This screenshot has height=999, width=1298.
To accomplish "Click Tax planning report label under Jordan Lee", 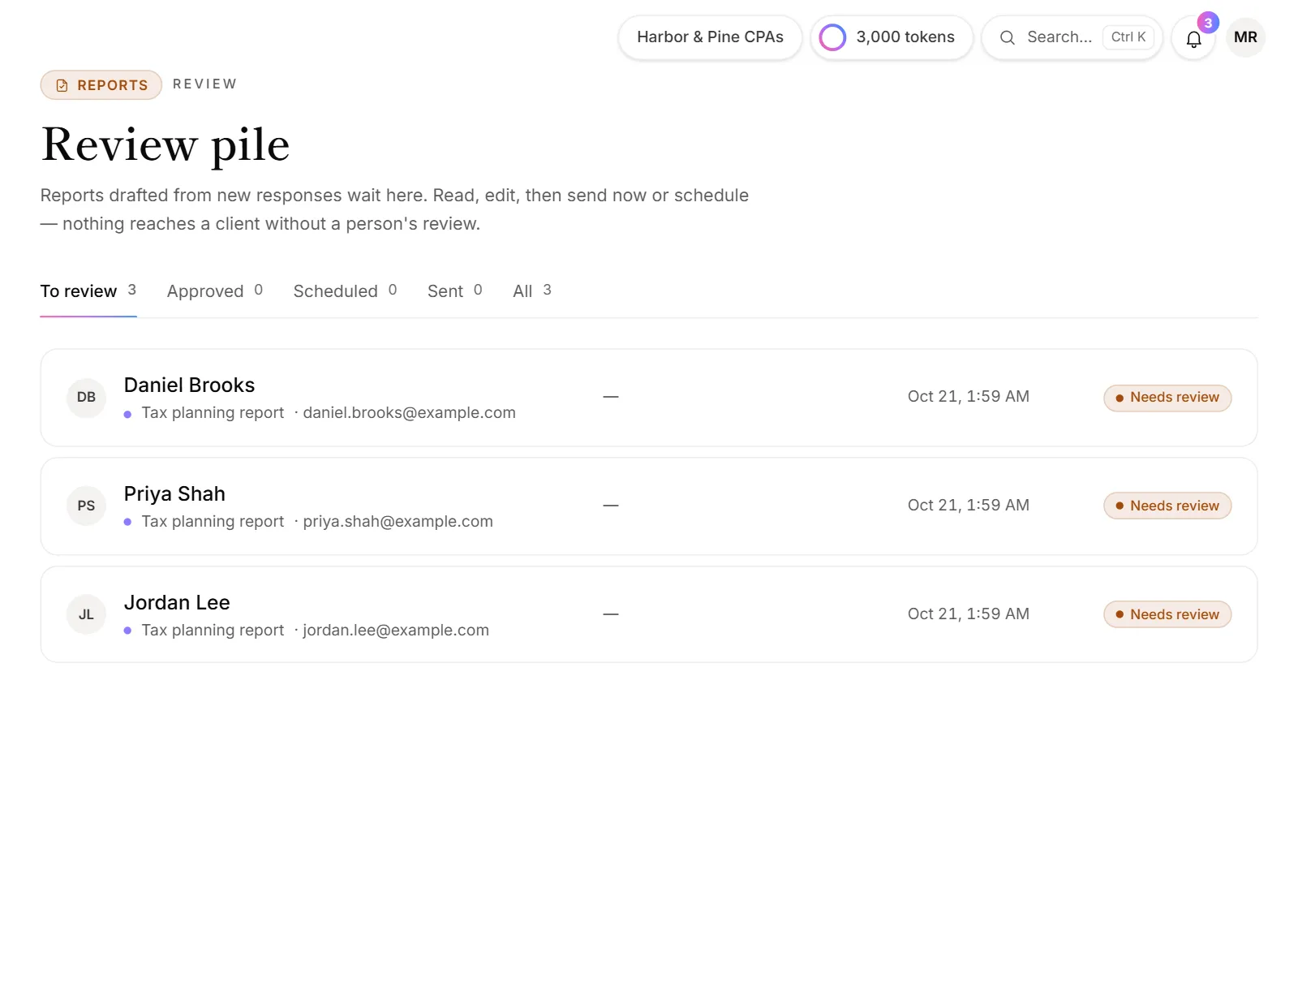I will point(213,631).
